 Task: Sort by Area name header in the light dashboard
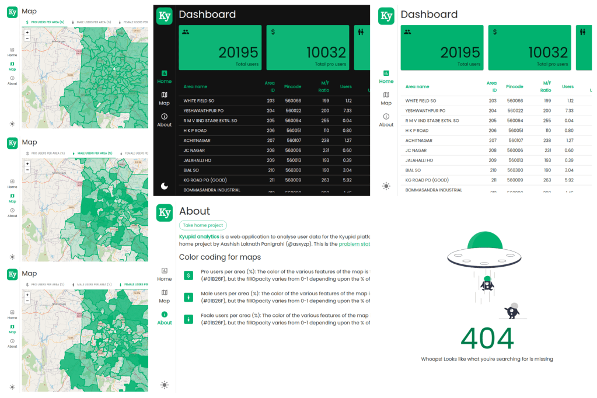(417, 86)
